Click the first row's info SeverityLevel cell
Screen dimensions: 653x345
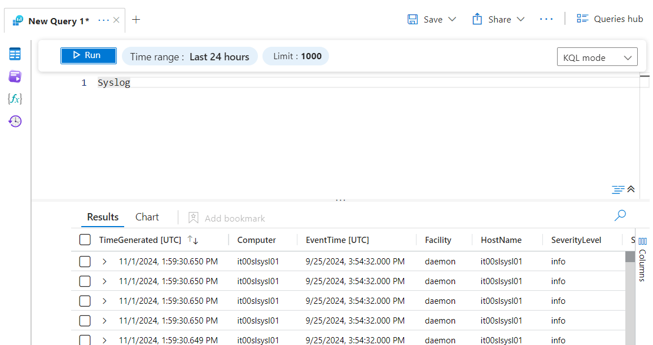tap(558, 262)
